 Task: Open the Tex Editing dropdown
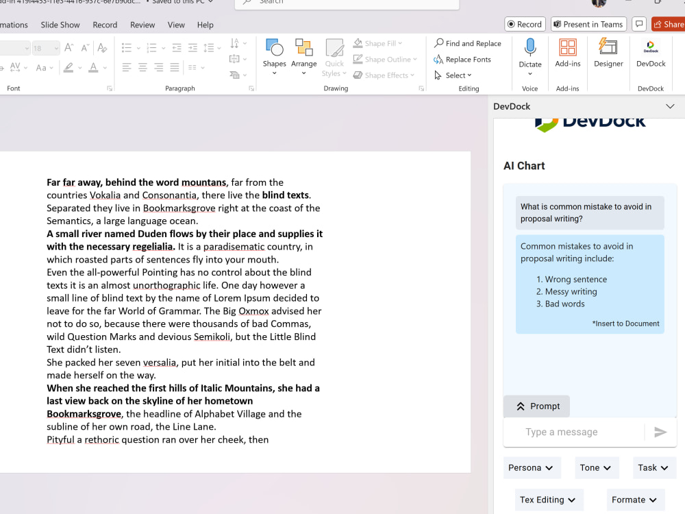549,500
